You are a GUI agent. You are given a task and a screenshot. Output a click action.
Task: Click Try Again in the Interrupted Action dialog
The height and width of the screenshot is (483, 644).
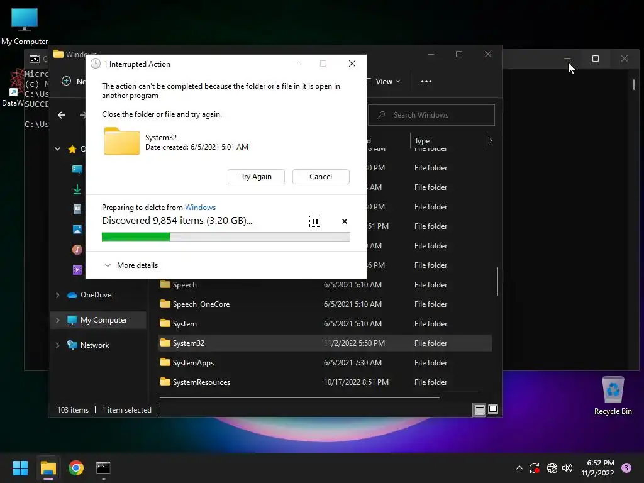point(256,177)
